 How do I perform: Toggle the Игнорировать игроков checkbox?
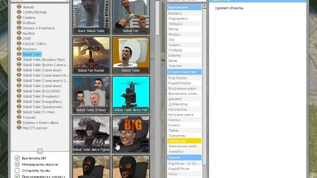tap(17, 164)
